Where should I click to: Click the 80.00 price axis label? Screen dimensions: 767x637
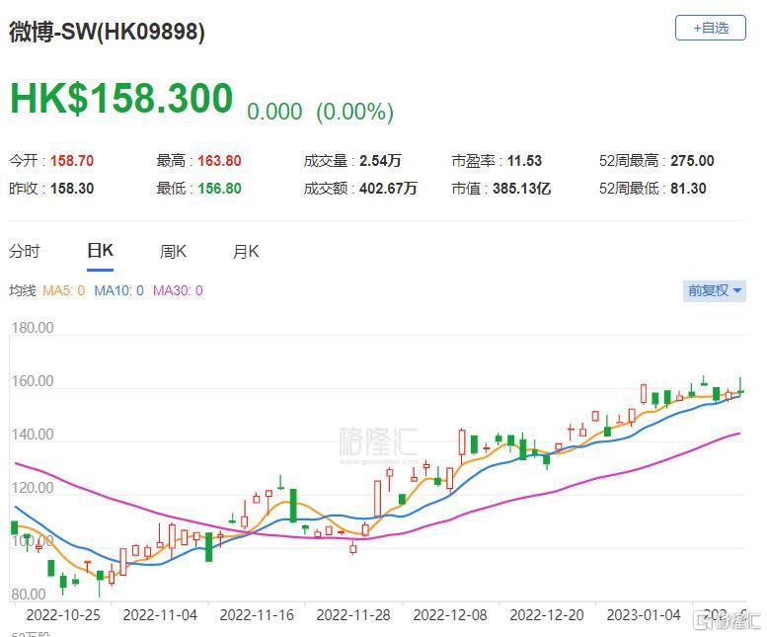tap(29, 594)
